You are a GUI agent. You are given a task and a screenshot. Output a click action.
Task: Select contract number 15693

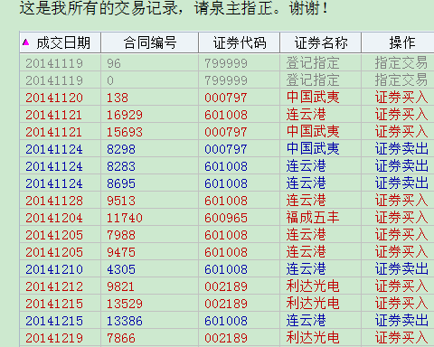[x=125, y=132]
